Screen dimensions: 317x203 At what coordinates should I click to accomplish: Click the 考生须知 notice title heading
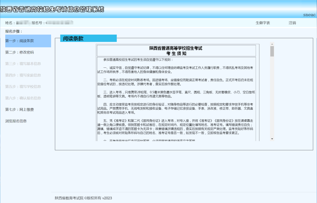(176, 54)
